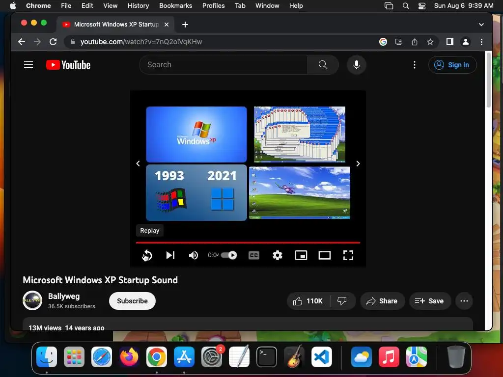Go back in Chrome
Viewport: 503px width, 377px height.
[22, 42]
